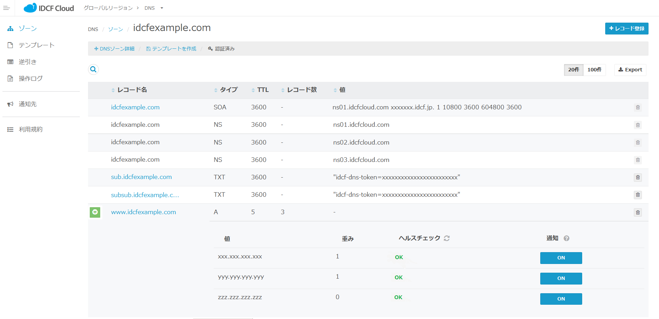Toggle notification ON for xxx.xxx.xxx.xxx

click(561, 258)
